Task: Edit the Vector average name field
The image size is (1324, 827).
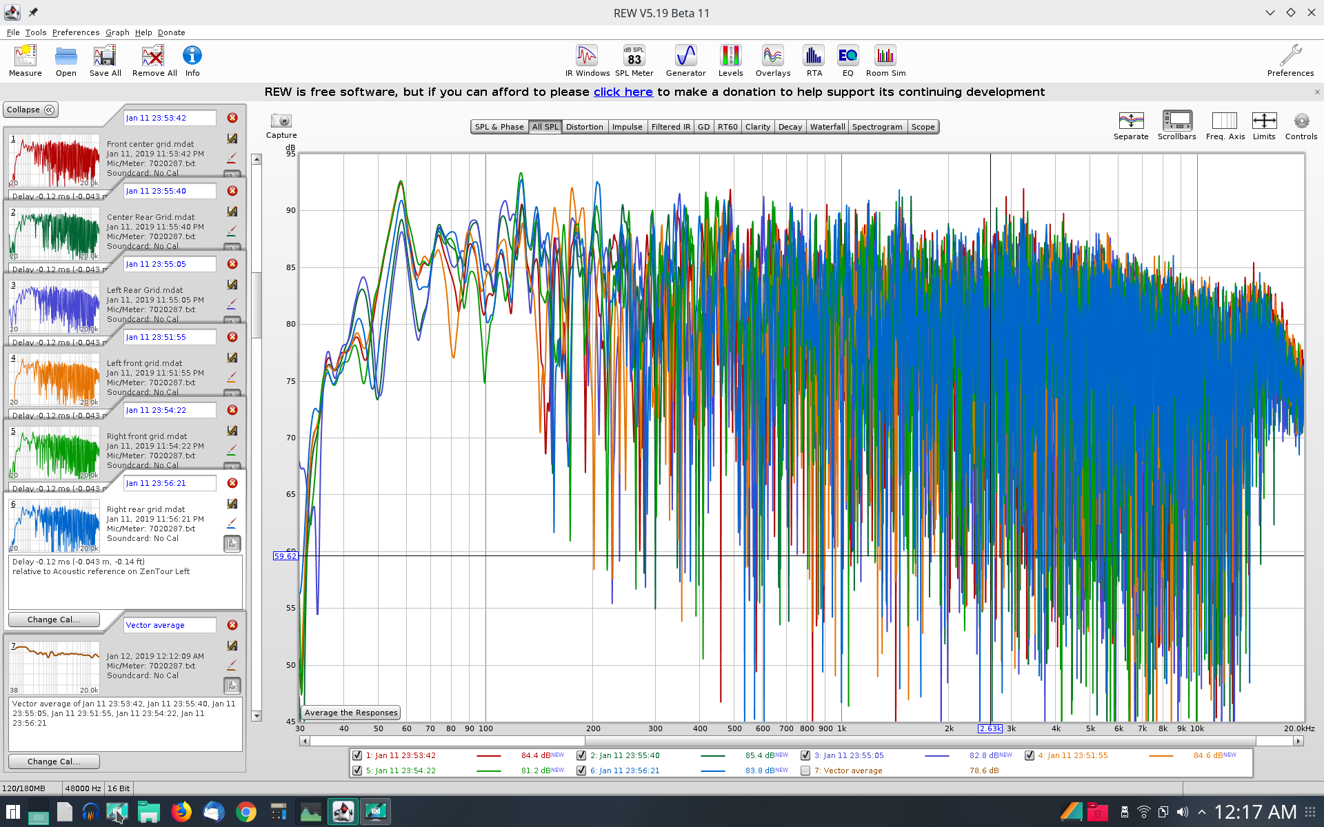Action: coord(170,625)
